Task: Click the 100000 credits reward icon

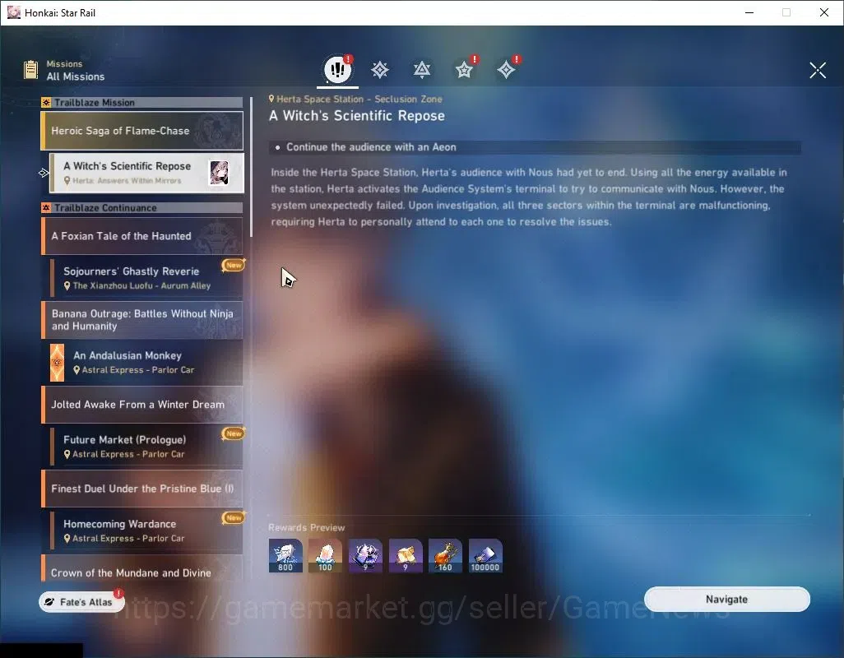Action: (485, 556)
